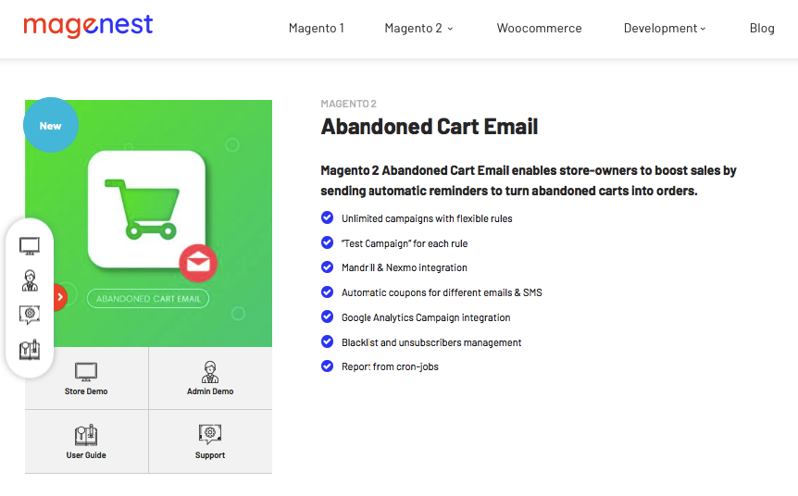Click the admin person icon in floating sidebar
This screenshot has height=496, width=798.
pos(30,280)
